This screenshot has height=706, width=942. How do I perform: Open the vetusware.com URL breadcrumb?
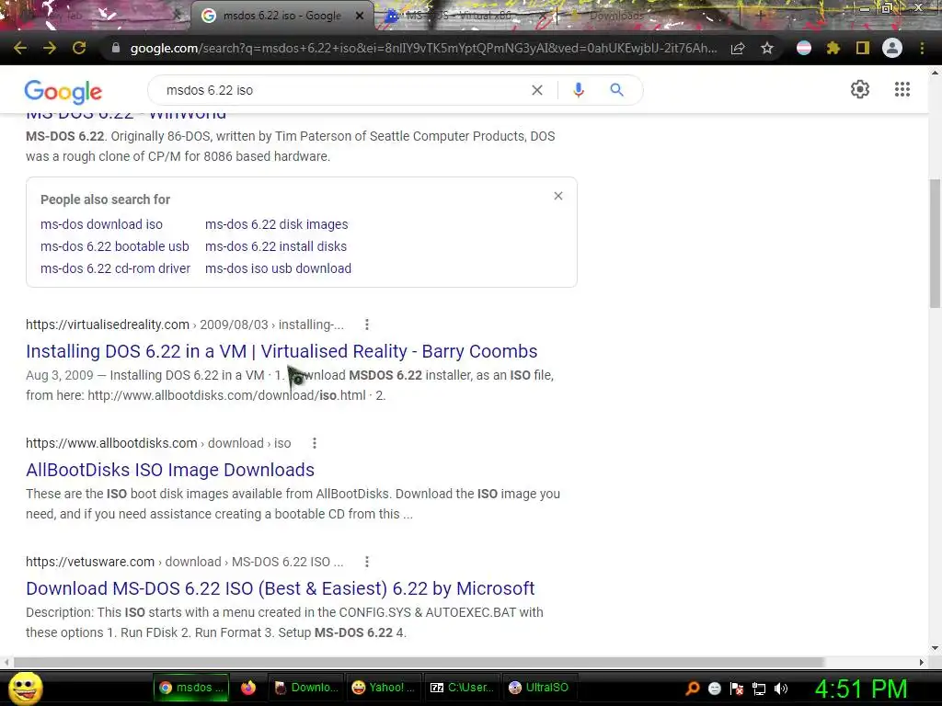[x=184, y=562]
